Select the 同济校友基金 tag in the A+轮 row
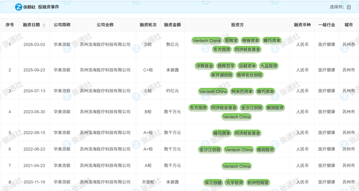 click(248, 133)
